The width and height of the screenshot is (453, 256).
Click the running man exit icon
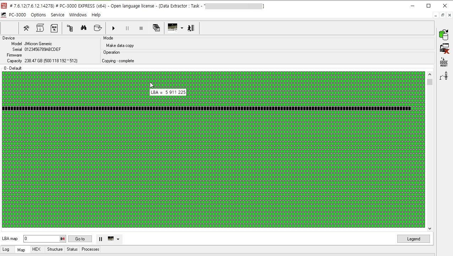191,28
